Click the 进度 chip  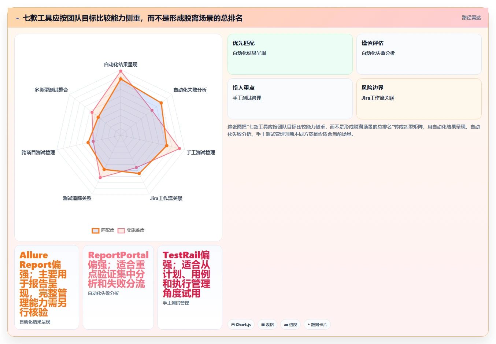point(290,325)
